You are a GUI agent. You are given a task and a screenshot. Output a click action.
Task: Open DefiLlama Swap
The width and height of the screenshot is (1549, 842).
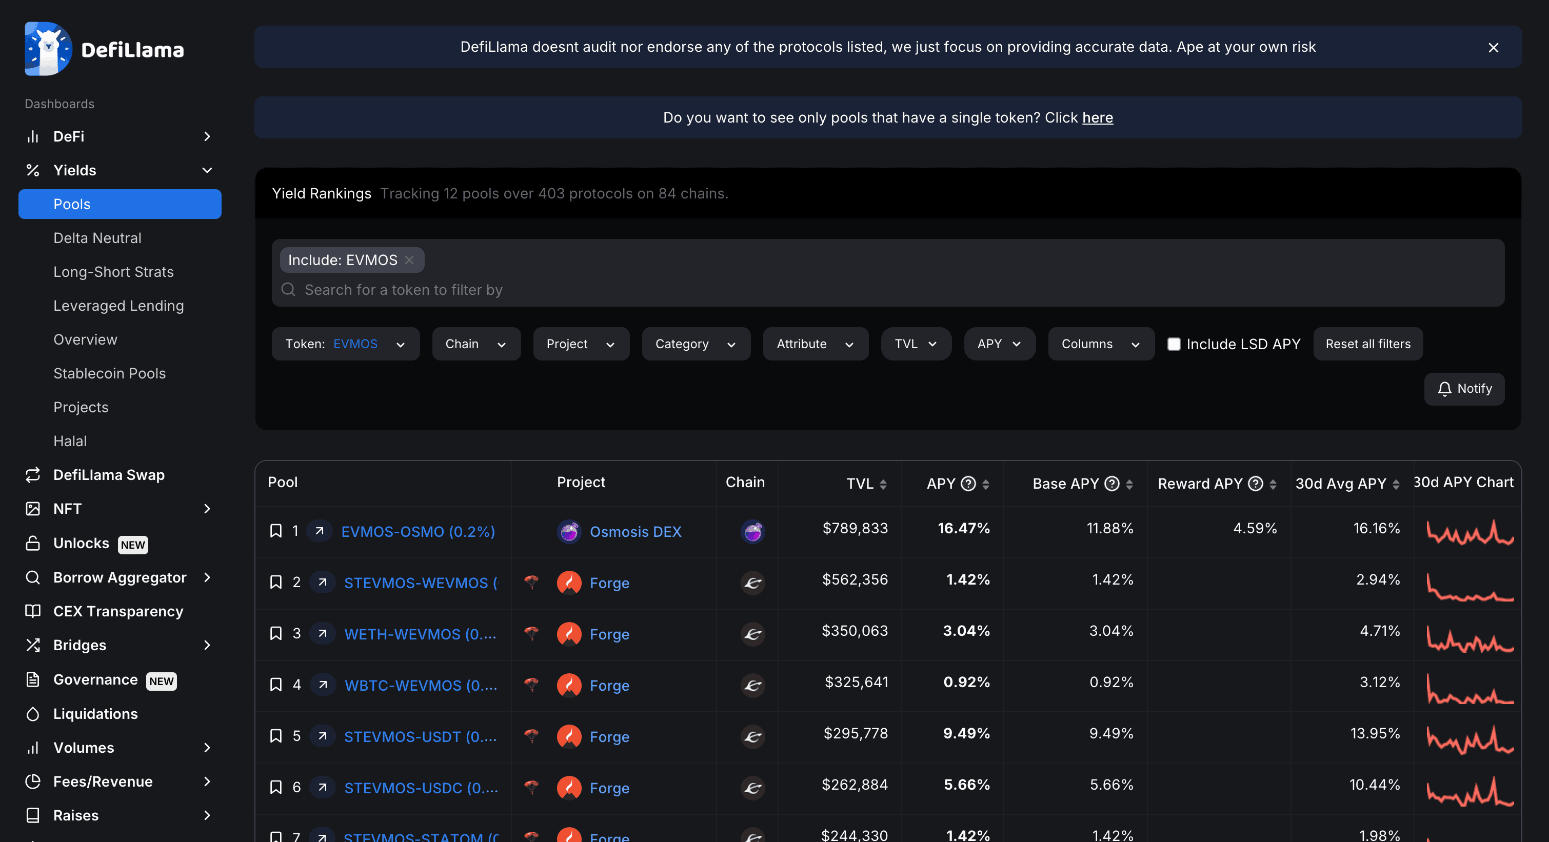(x=109, y=475)
